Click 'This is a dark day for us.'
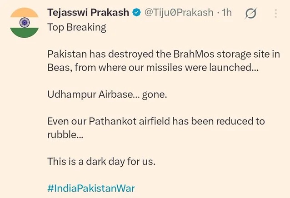The image size is (290, 198). [x=101, y=162]
